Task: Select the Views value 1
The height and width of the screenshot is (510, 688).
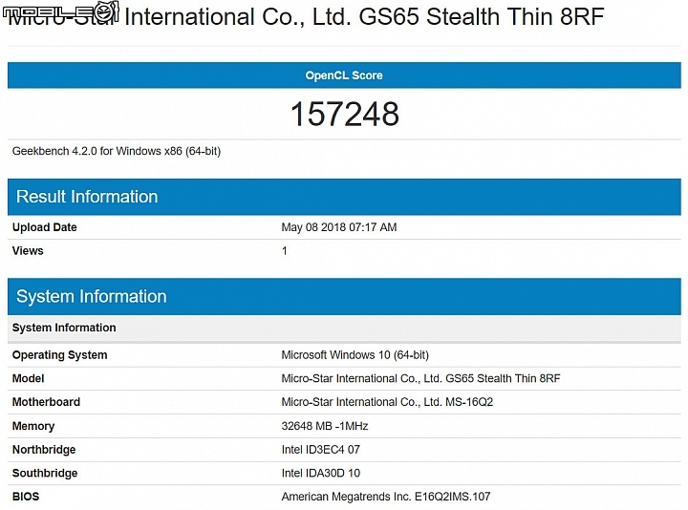Action: point(285,251)
